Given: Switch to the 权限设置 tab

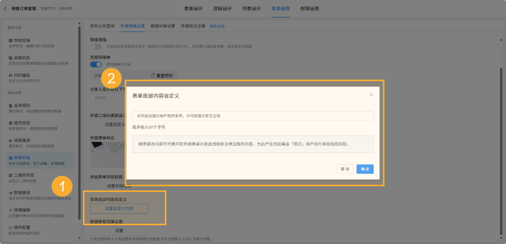Looking at the screenshot, I should click(309, 9).
